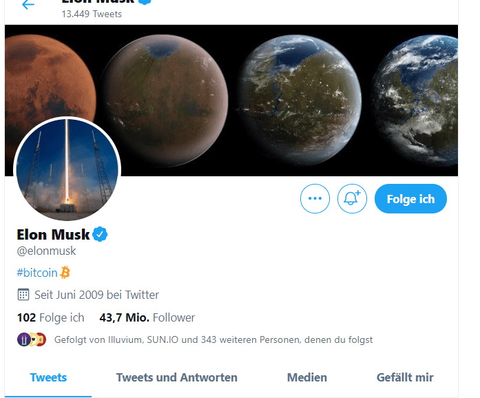This screenshot has height=398, width=480.
Task: Click the @elonmusk handle text
Action: pyautogui.click(x=46, y=251)
